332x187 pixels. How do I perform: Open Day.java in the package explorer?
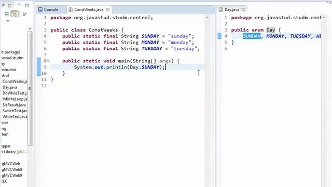[x=9, y=87]
